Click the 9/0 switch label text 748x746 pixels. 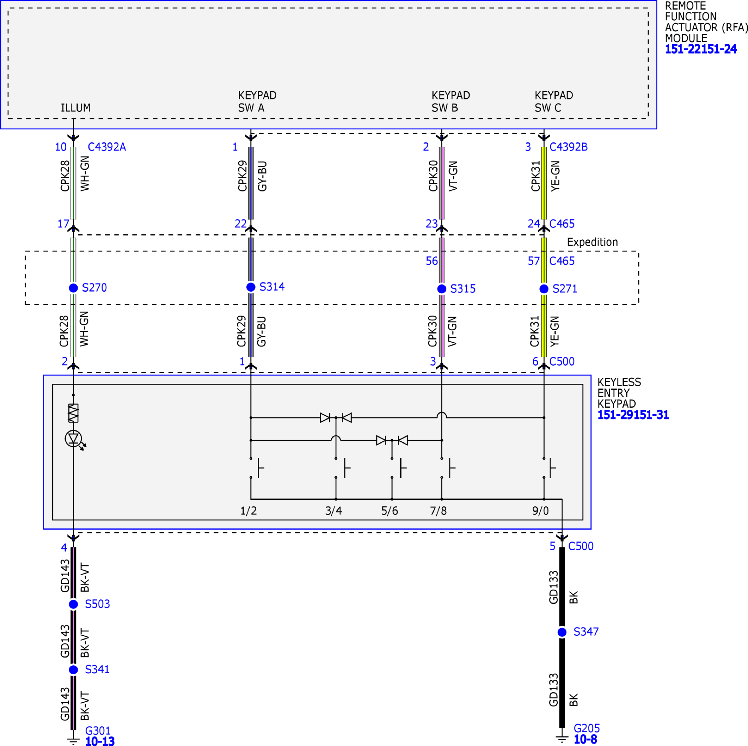click(540, 511)
